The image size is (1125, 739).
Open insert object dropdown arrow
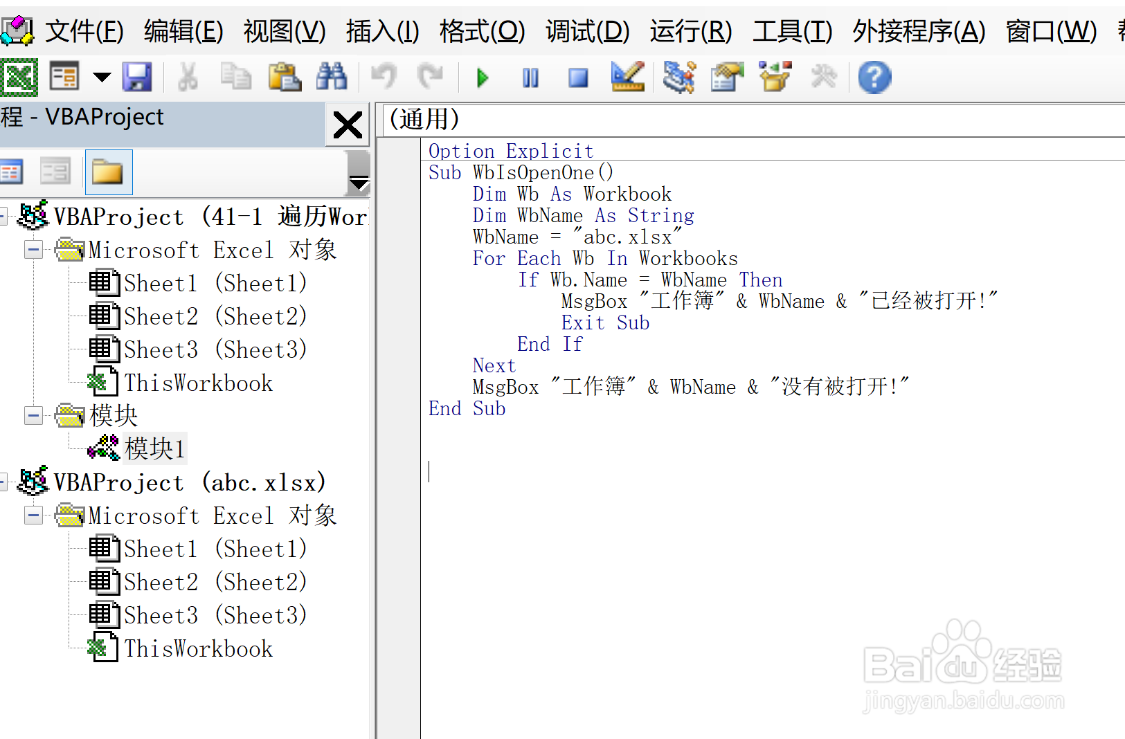[x=102, y=77]
